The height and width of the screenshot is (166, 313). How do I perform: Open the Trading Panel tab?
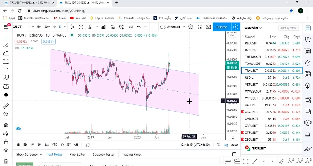(132, 154)
